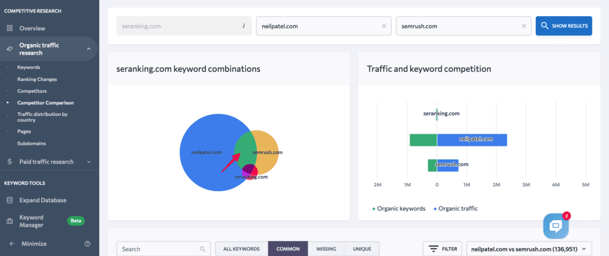Clear the neilpatel.com competitor field

384,26
